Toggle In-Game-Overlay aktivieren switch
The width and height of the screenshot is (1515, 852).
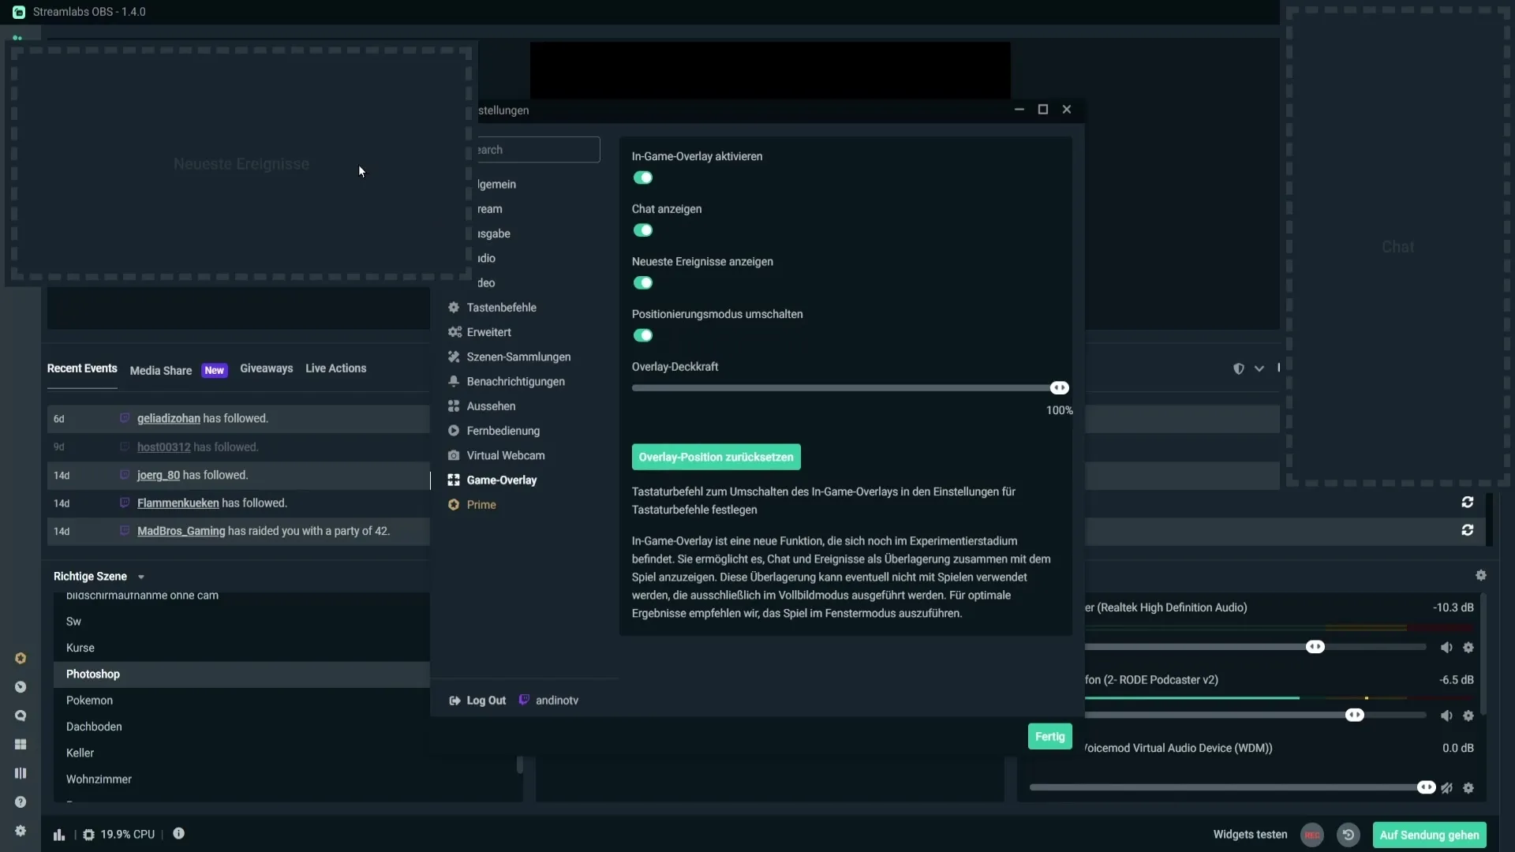[x=642, y=177]
